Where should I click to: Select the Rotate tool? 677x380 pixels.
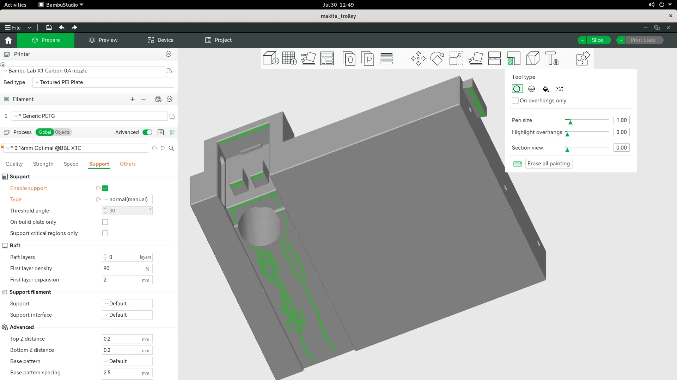pos(437,58)
